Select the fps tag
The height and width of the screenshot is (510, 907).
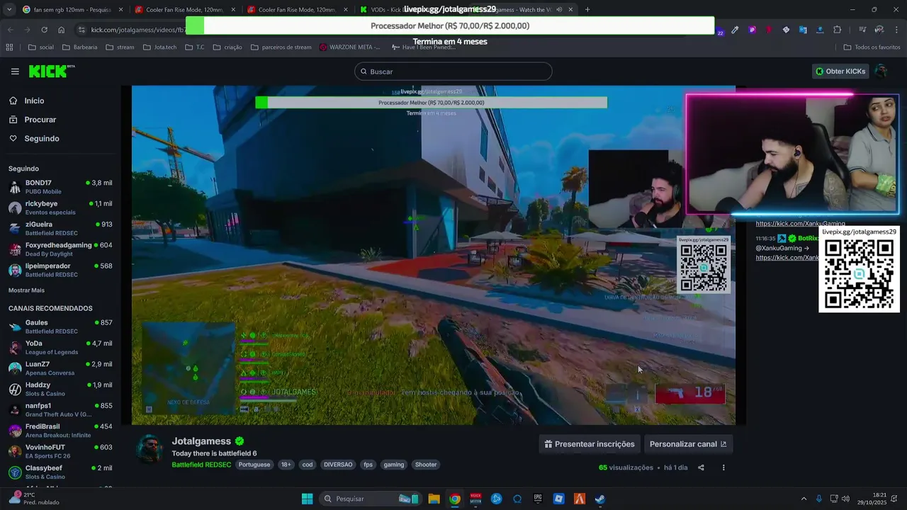point(368,465)
